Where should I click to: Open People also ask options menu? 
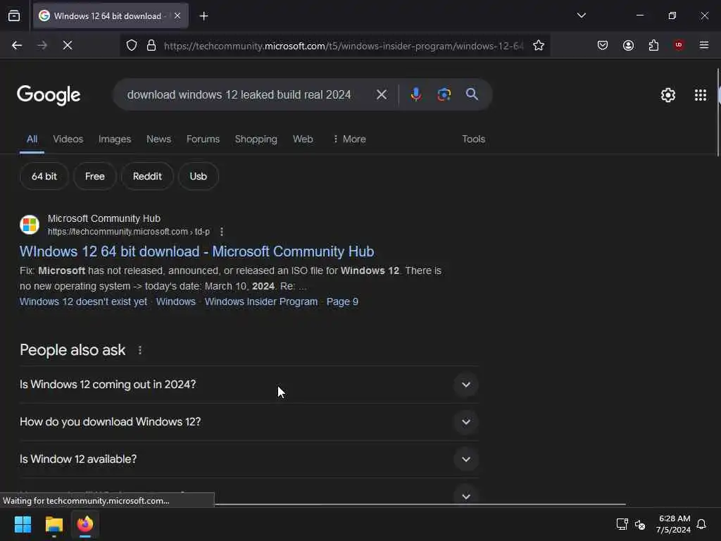point(140,351)
